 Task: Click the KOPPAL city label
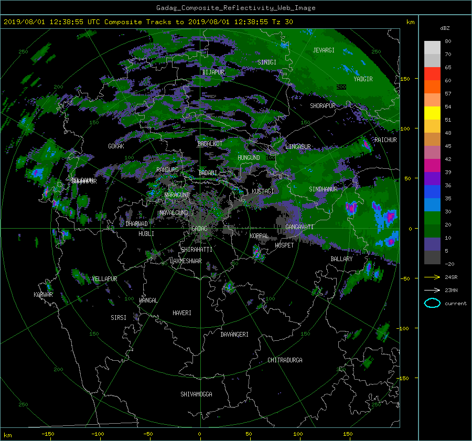[x=259, y=235]
